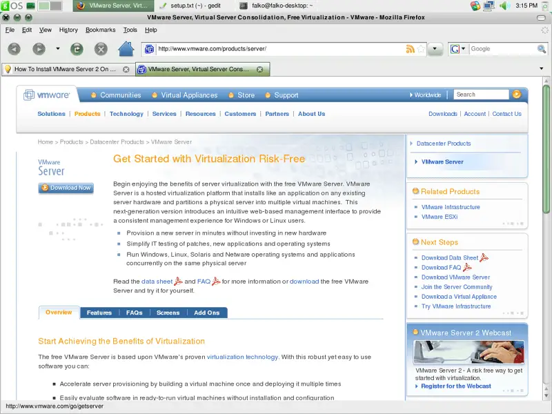
Task: Open the View menu
Action: (x=45, y=30)
